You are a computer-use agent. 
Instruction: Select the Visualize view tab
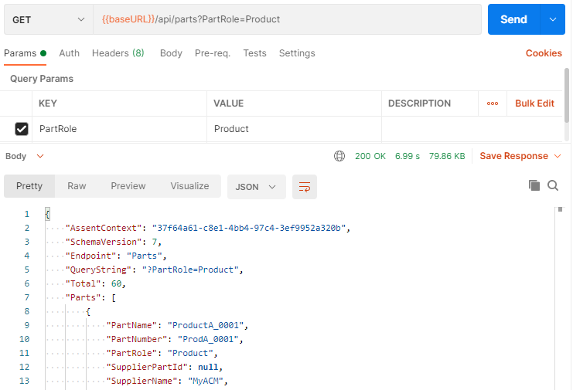click(x=189, y=186)
